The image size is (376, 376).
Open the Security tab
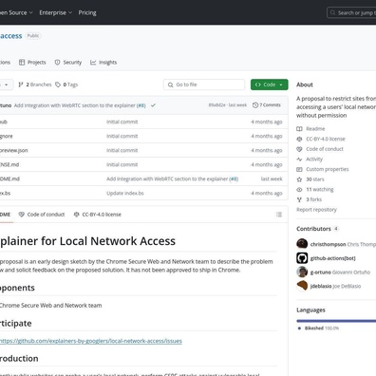point(68,63)
